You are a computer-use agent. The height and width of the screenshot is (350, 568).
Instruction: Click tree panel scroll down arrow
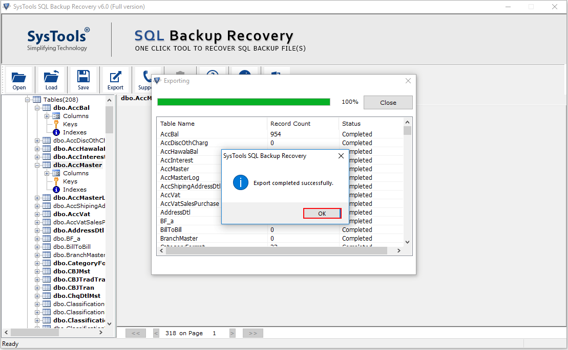[110, 324]
